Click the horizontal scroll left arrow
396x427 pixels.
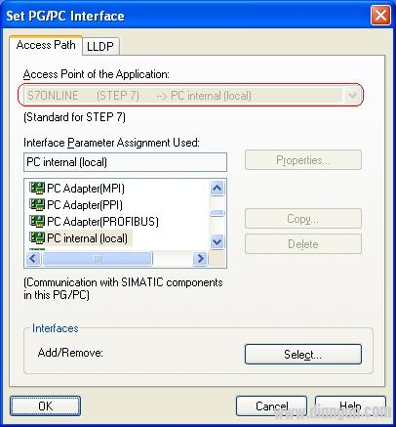pos(33,259)
